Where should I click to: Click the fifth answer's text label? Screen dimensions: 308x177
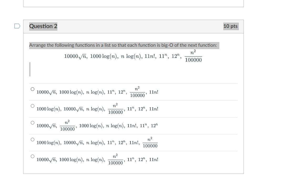97,159
